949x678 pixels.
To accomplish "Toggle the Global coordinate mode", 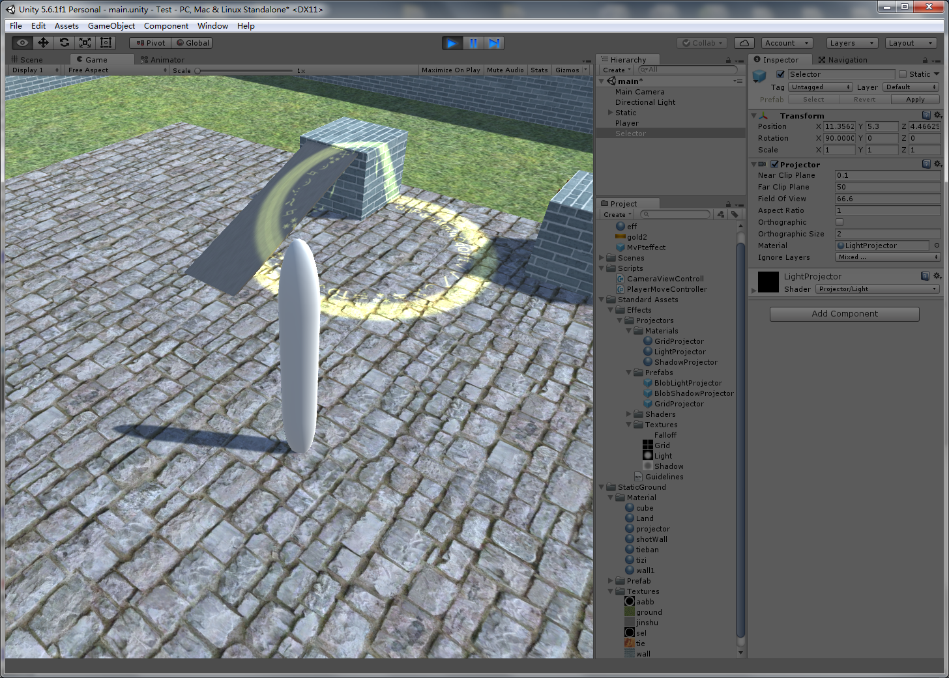I will [192, 43].
